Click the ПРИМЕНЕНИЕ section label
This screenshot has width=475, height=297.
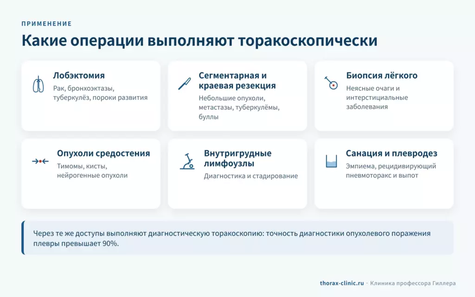point(47,24)
